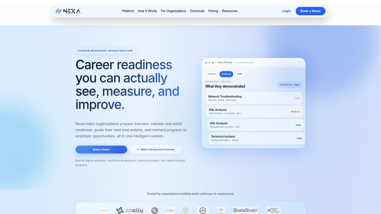This screenshot has height=214, width=381.
Task: Click the Login link
Action: click(286, 11)
